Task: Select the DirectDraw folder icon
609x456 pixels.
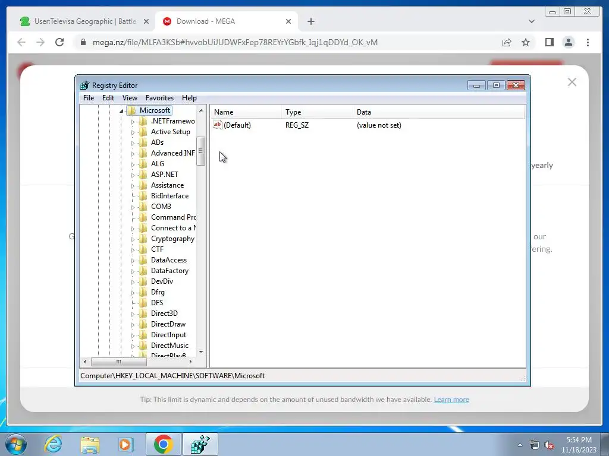Action: [143, 324]
